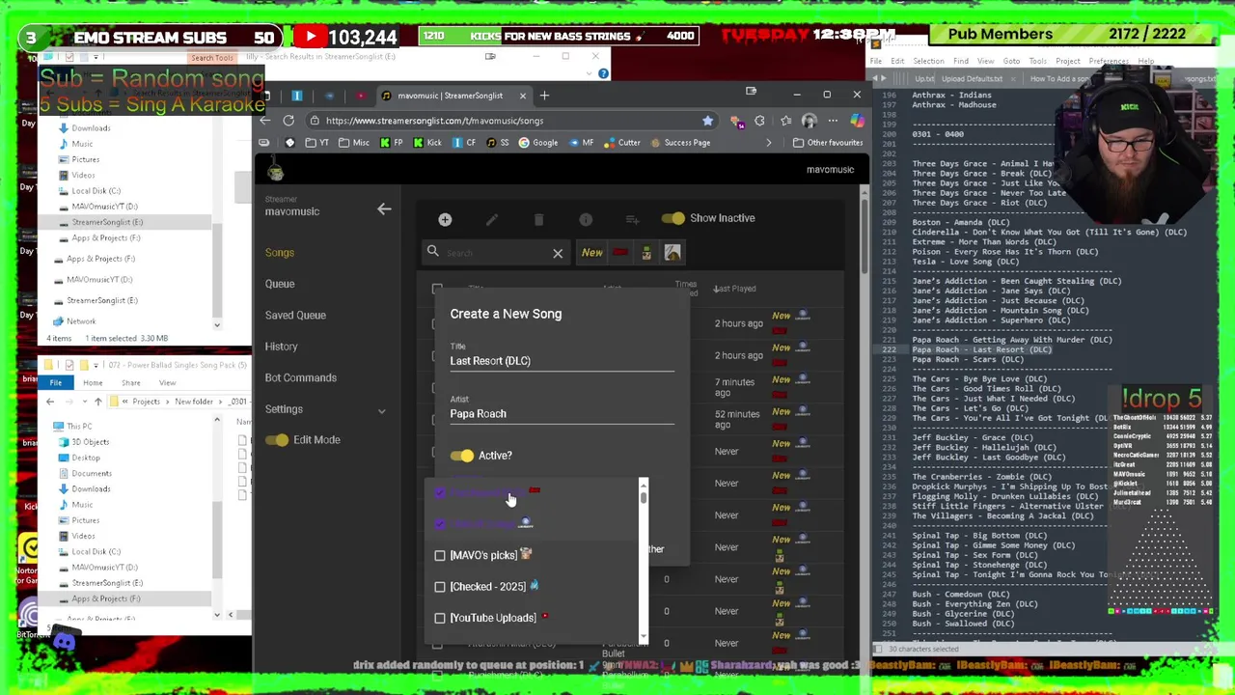Click the back arrow next to mavomusic streamer
This screenshot has height=695, width=1235.
click(384, 208)
